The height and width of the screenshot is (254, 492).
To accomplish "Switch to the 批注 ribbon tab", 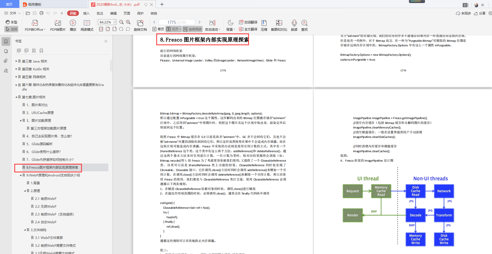I will tap(100, 13).
